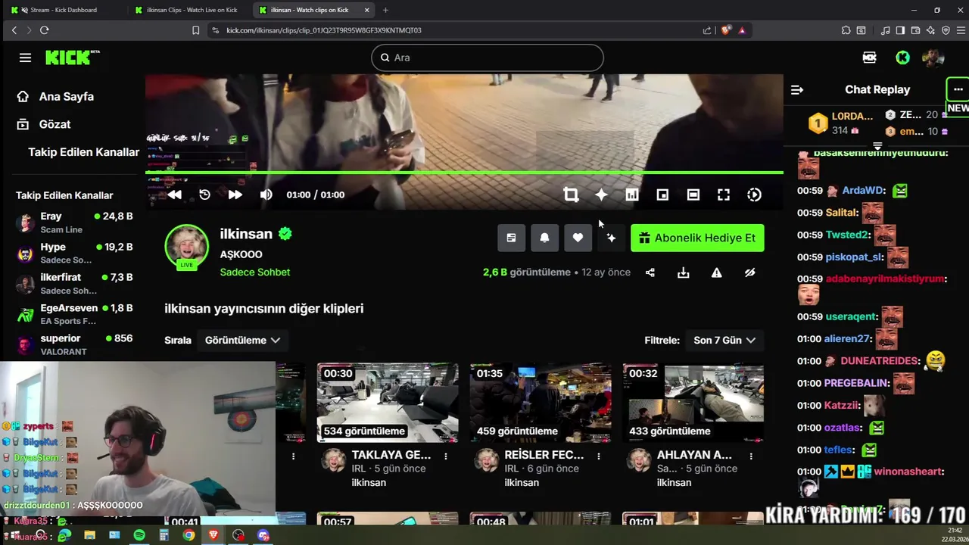Open File Explorer from taskbar
This screenshot has height=545, width=969.
[x=89, y=535]
